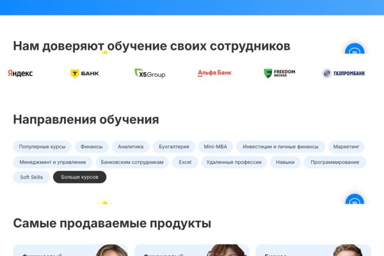
Task: Click the Больше курсов button
Action: point(79,177)
